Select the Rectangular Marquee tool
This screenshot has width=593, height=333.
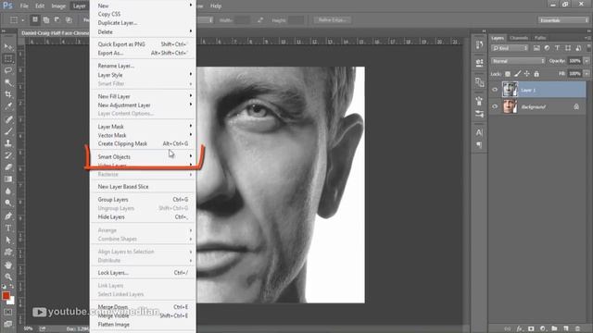tap(8, 58)
